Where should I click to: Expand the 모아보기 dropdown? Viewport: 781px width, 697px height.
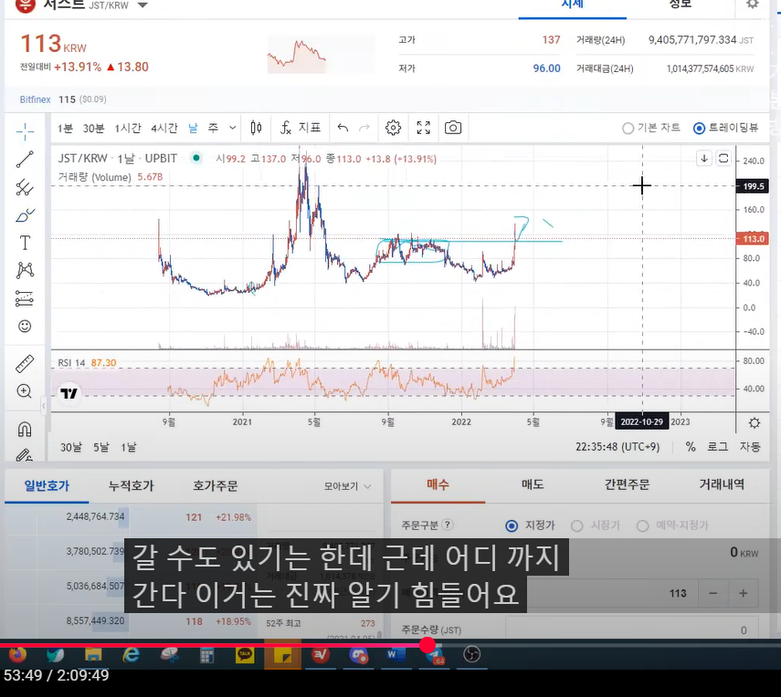coord(348,486)
